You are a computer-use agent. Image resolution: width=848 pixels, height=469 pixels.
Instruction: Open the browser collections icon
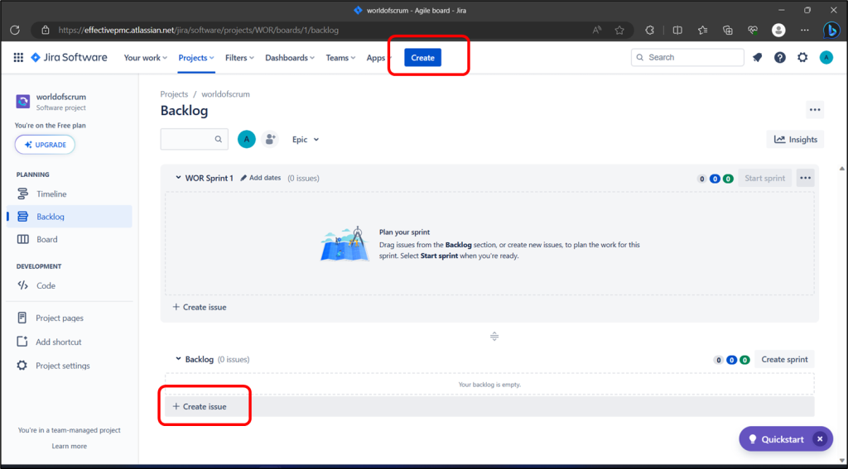[x=728, y=31]
